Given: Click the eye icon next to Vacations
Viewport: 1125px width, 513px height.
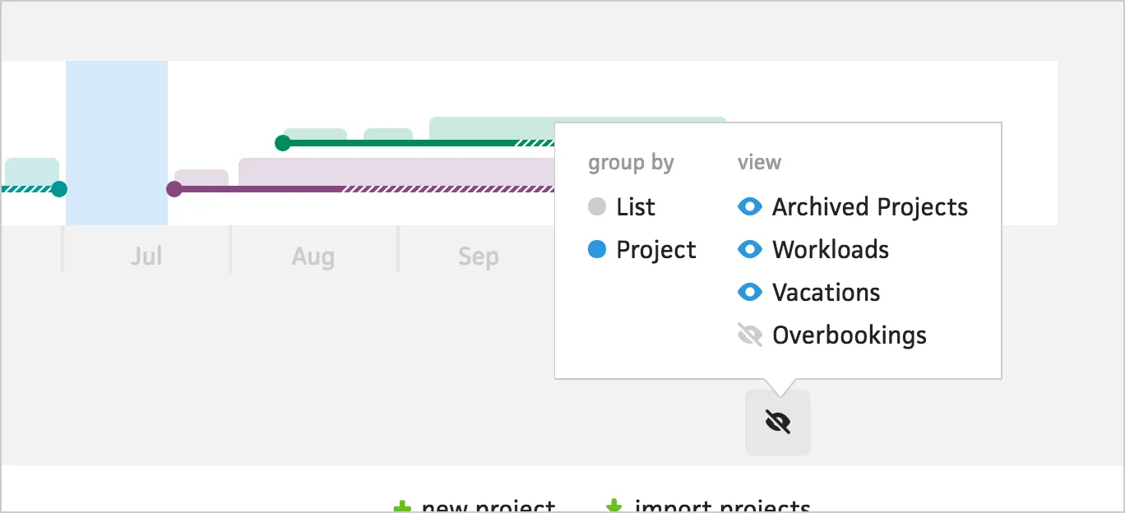Looking at the screenshot, I should coord(749,292).
